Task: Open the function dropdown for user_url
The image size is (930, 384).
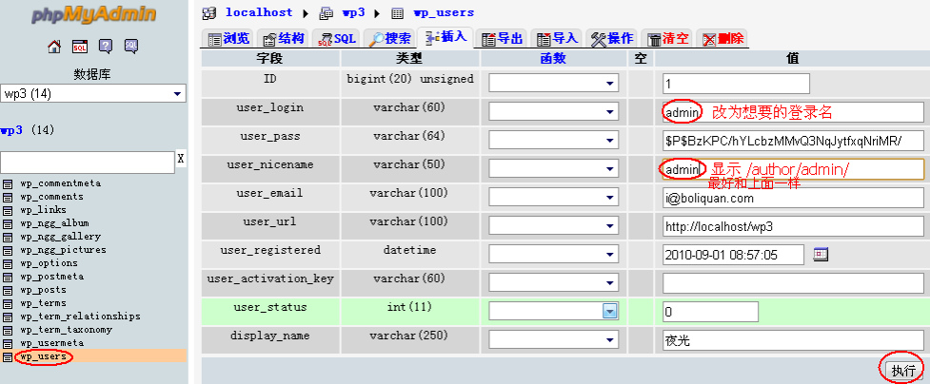Action: (x=553, y=226)
